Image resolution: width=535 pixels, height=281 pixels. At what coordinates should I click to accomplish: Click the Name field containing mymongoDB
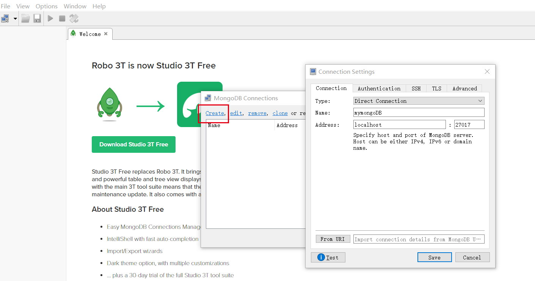point(419,113)
